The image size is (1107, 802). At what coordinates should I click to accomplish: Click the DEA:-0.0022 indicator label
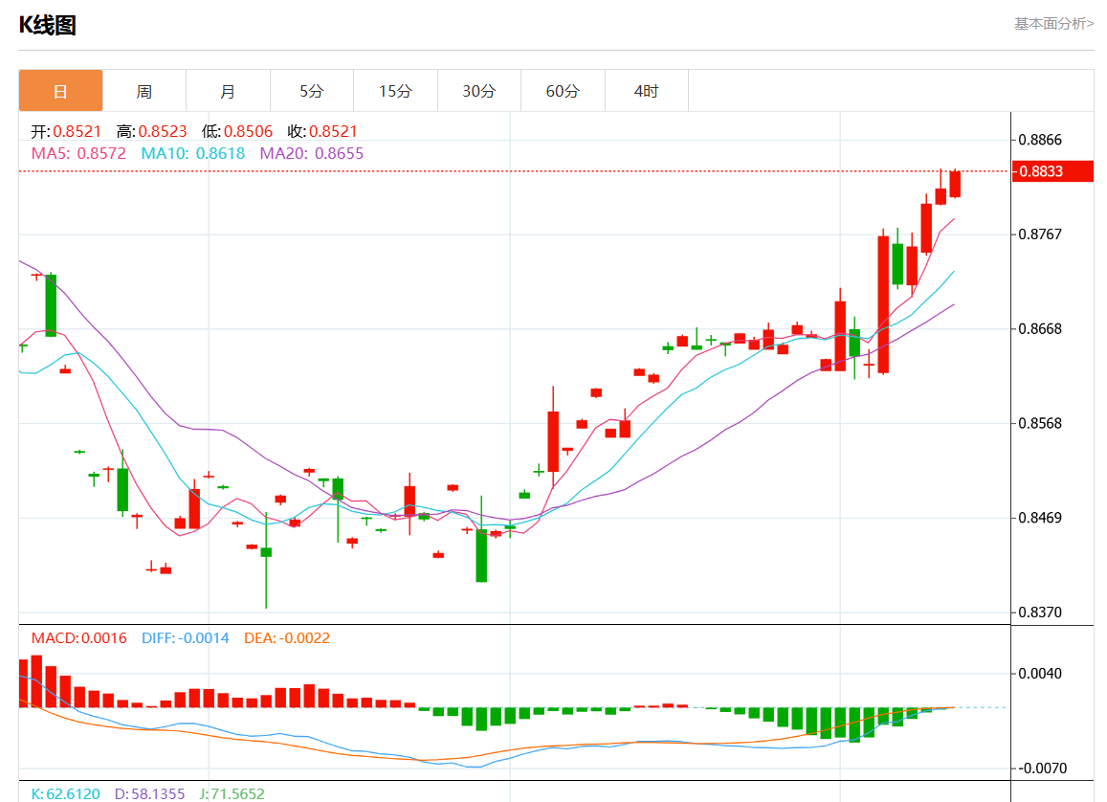[x=287, y=638]
